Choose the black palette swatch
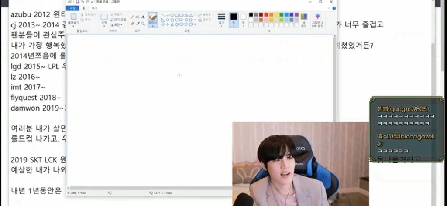 (251, 14)
